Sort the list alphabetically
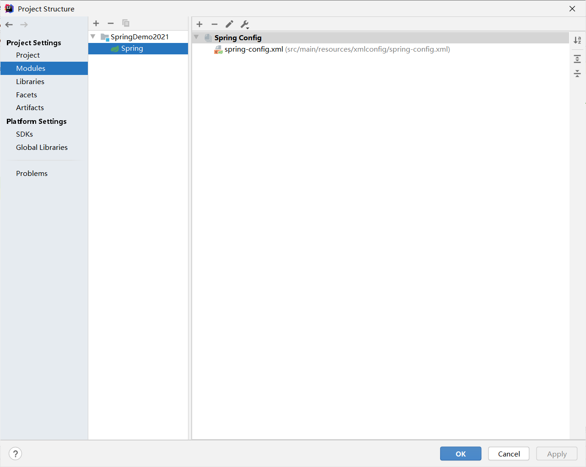 (577, 40)
